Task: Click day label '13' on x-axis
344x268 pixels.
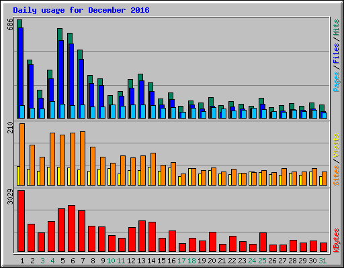Action: click(x=141, y=261)
